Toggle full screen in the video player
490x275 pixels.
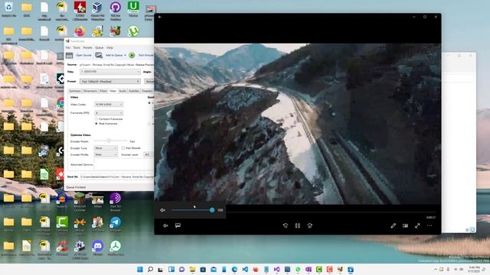coord(417,225)
